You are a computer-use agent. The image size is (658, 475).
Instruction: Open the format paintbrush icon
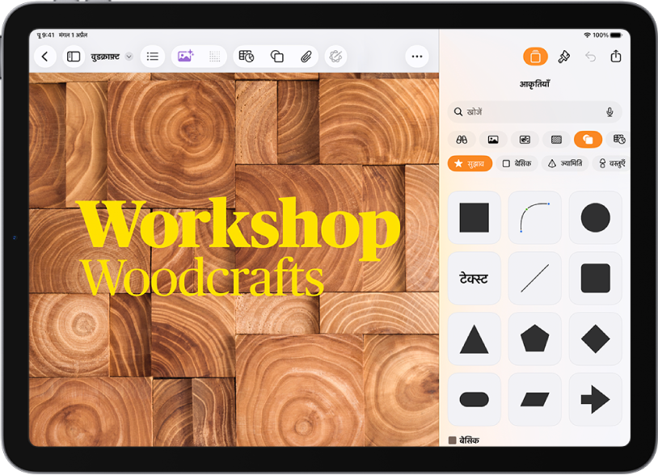563,57
